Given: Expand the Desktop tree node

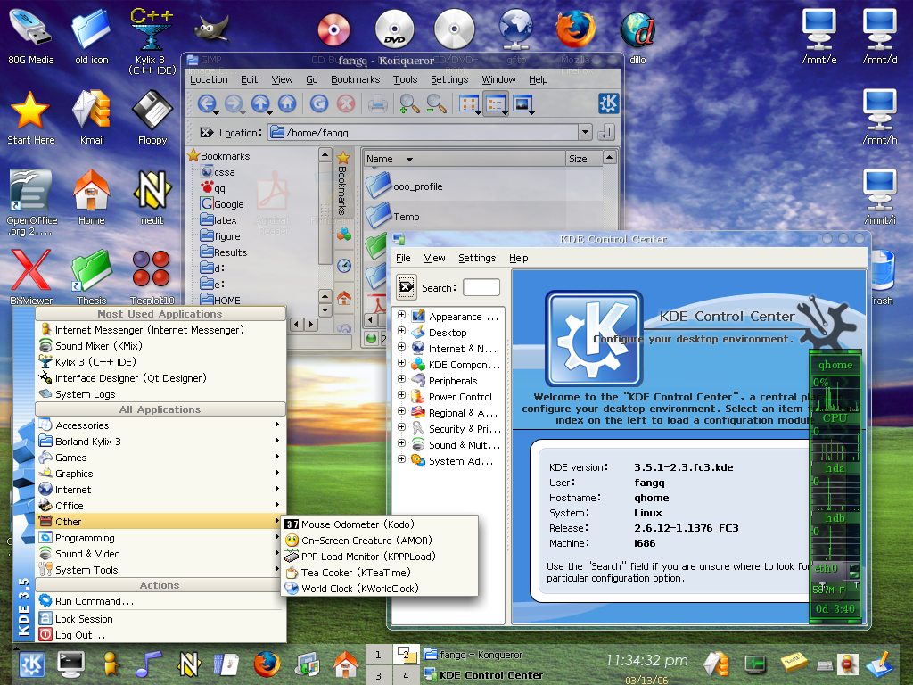Looking at the screenshot, I should pyautogui.click(x=401, y=330).
